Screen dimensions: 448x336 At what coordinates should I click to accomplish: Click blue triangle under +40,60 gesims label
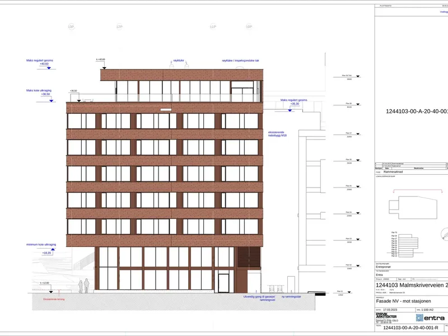[x=49, y=68]
